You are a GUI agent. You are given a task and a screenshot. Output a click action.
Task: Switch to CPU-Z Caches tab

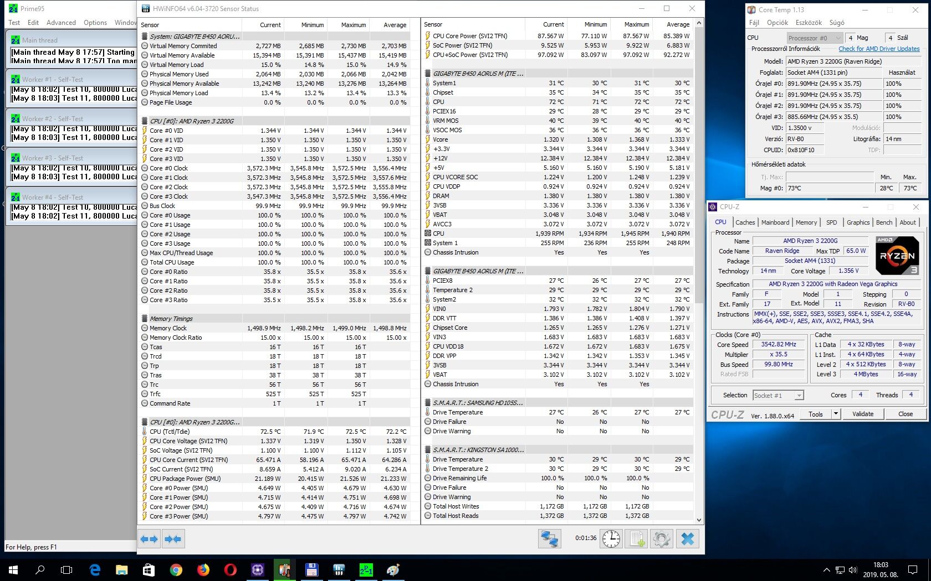(745, 222)
